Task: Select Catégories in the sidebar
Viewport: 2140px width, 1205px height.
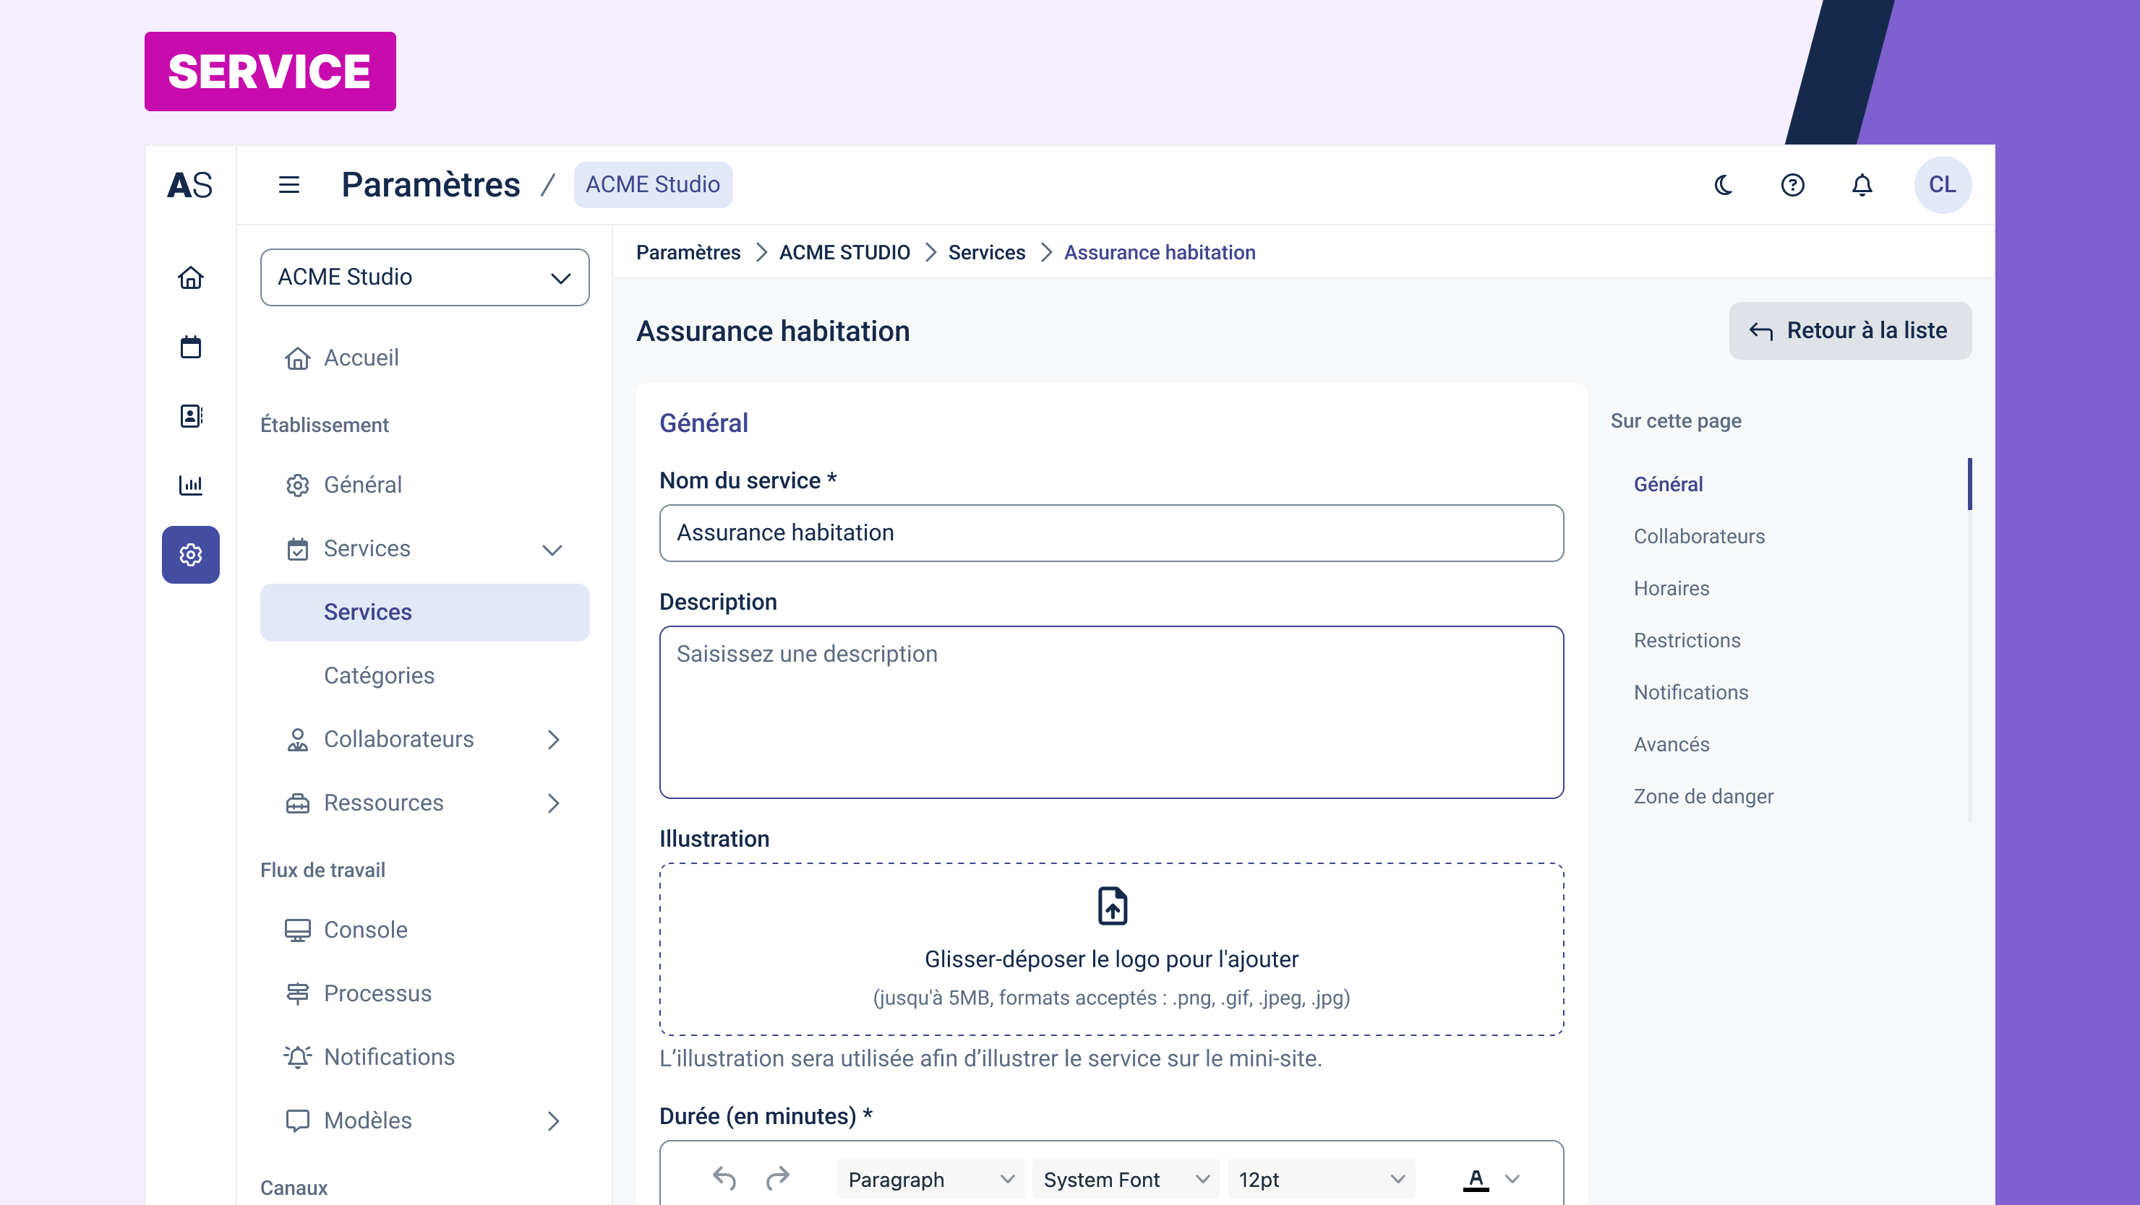Action: (x=379, y=675)
